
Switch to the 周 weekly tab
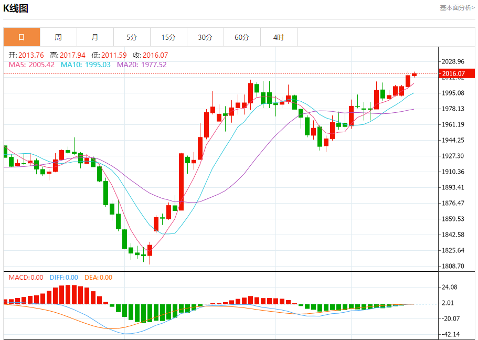[58, 37]
